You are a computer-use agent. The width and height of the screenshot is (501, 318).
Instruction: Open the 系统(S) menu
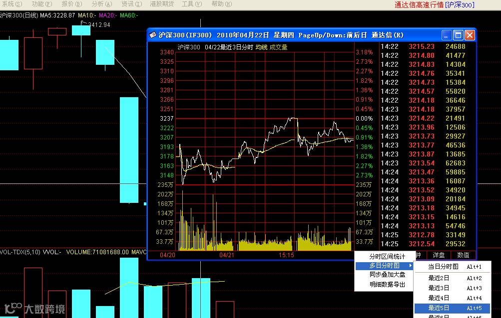tap(11, 4)
